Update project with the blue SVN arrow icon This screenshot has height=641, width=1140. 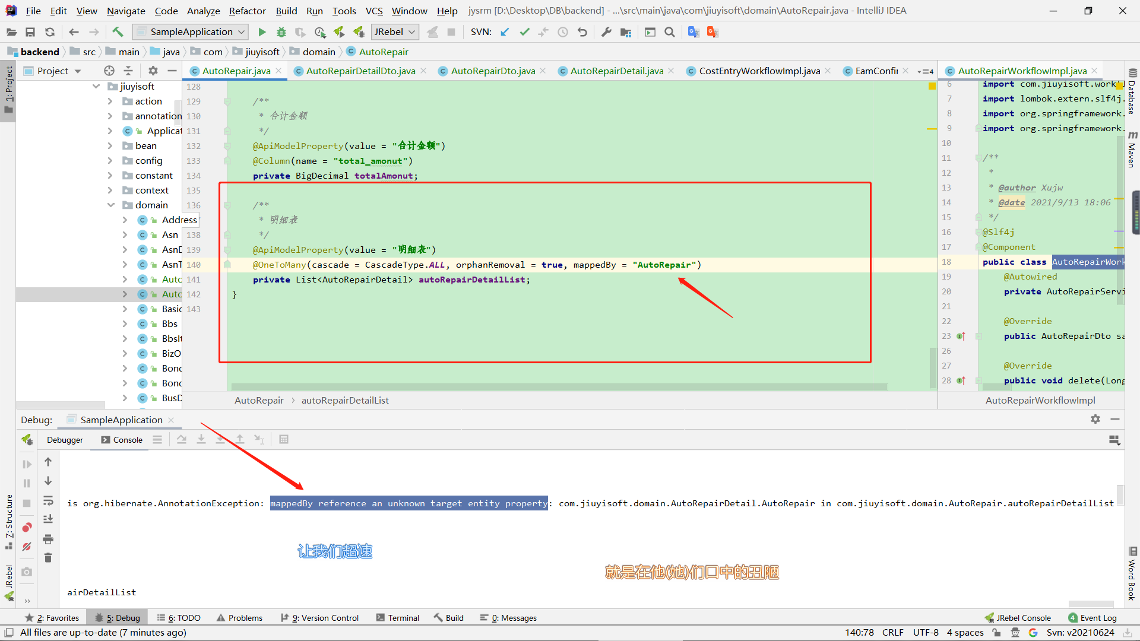(x=504, y=31)
